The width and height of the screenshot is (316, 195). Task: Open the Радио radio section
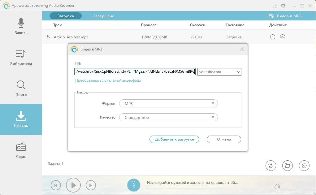21,150
